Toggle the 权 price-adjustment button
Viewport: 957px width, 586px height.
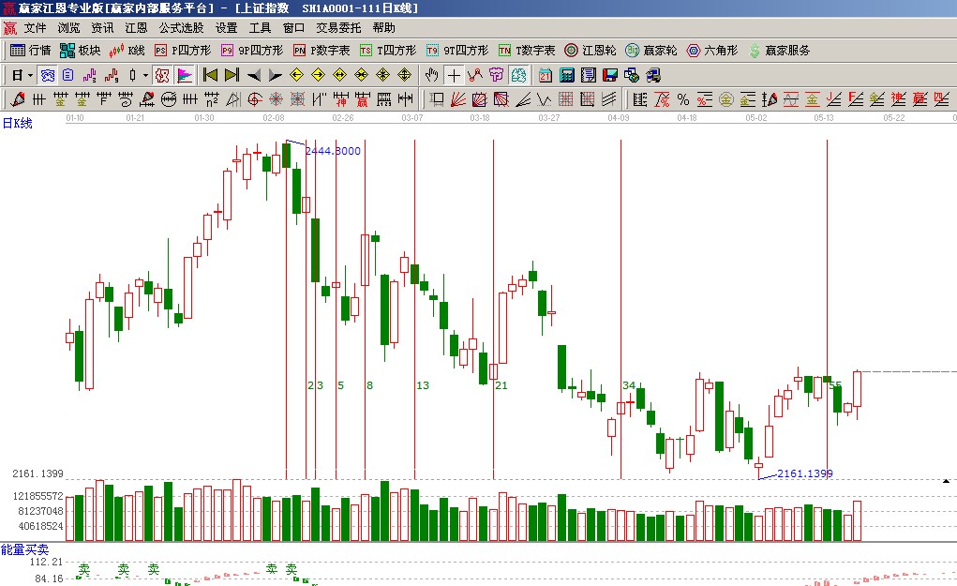point(160,75)
